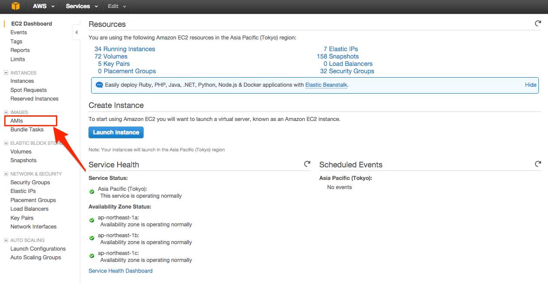Viewport: 548px width, 284px height.
Task: View 34 Running Instances resource link
Action: coord(125,49)
